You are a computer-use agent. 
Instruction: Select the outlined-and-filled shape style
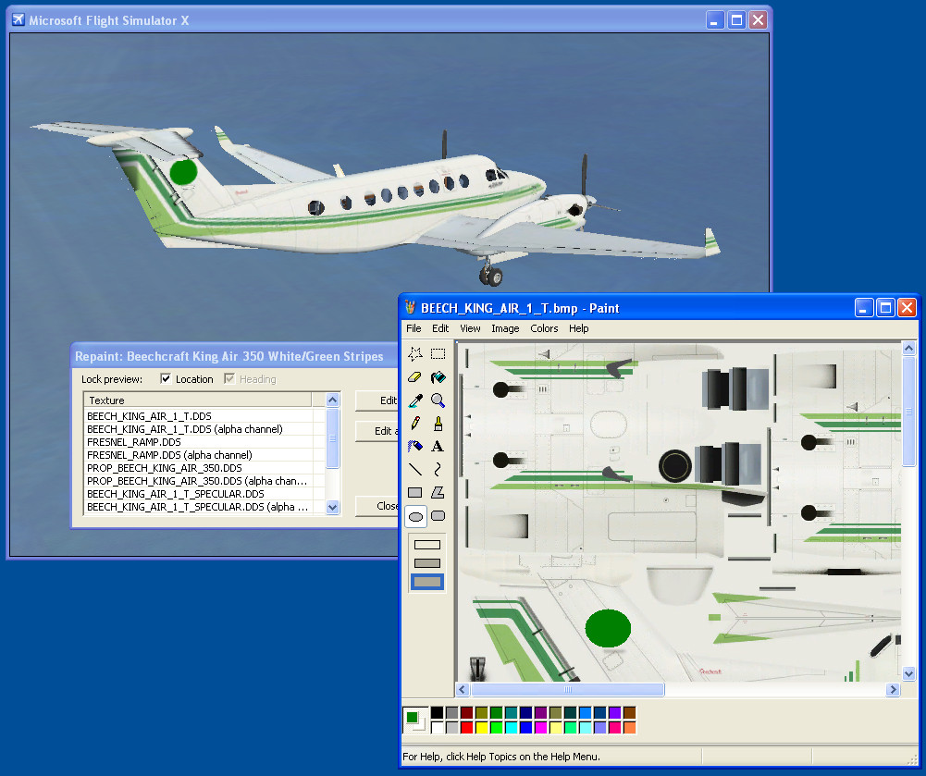tap(427, 563)
